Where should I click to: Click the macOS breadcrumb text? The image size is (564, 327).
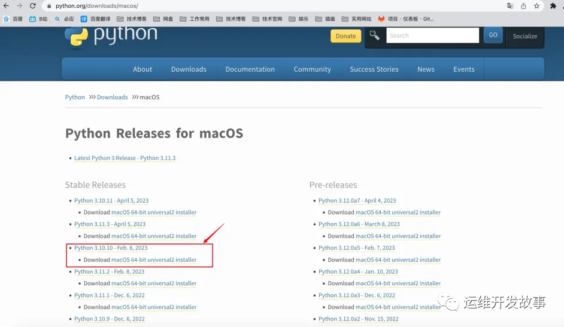pyautogui.click(x=149, y=97)
